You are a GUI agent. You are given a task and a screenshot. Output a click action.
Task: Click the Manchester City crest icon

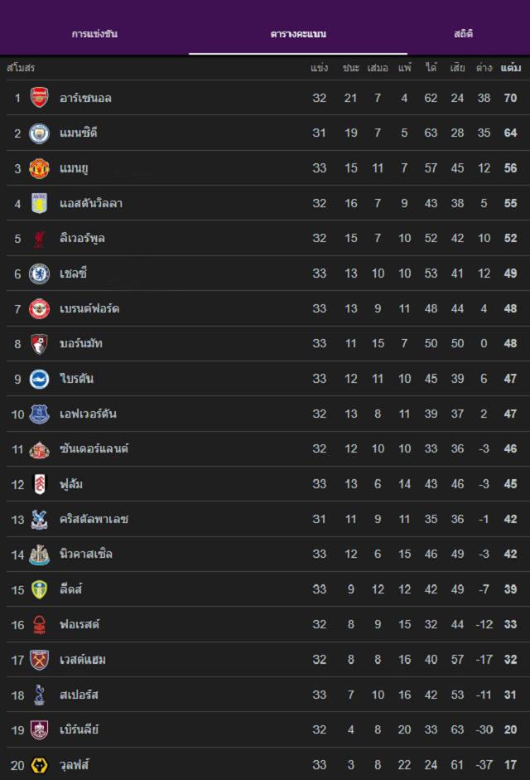(x=39, y=133)
